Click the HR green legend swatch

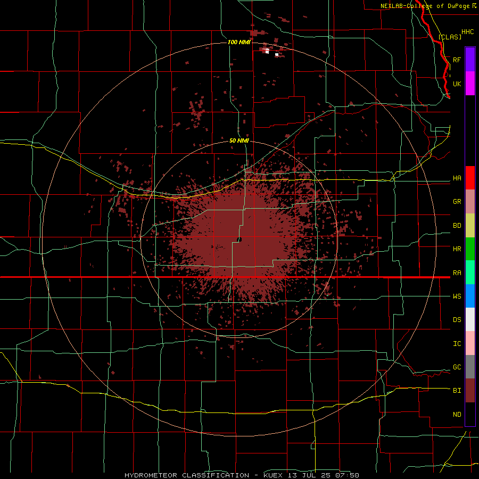pyautogui.click(x=470, y=249)
